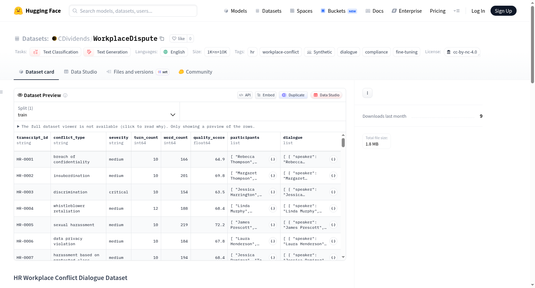Open Spaces from the navigation bar
This screenshot has height=288, width=535.
pos(301,11)
